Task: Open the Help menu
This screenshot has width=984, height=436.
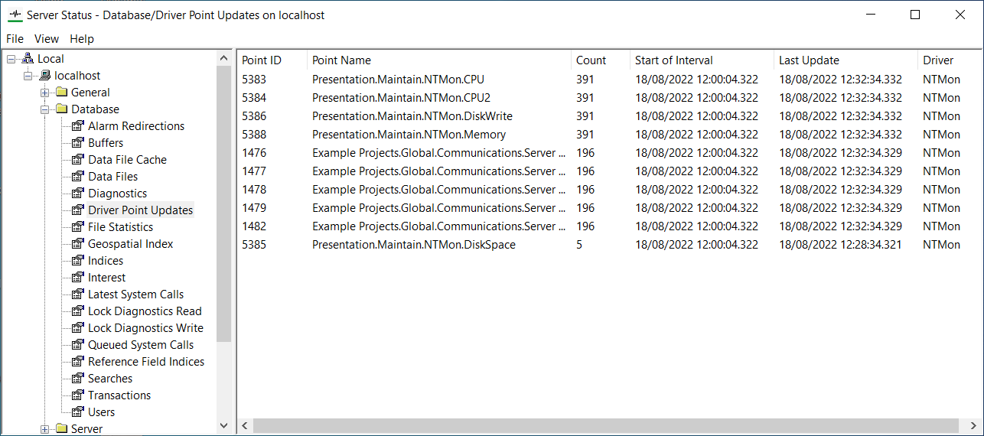Action: tap(82, 39)
